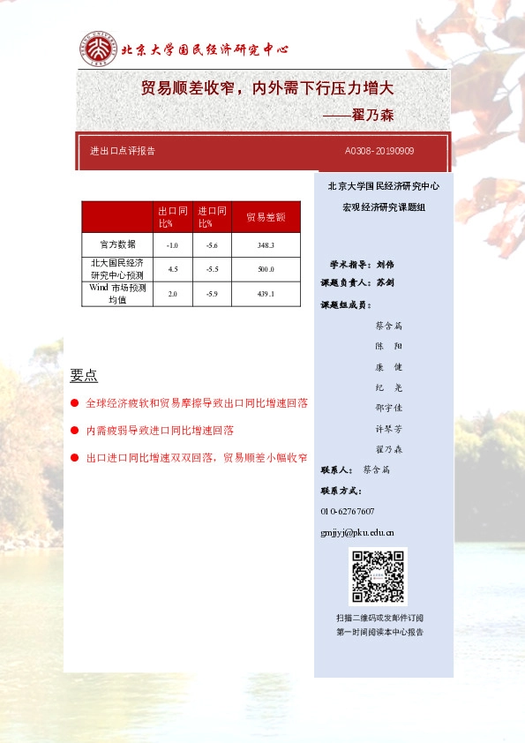Click the member name 纪 尧

click(x=389, y=387)
